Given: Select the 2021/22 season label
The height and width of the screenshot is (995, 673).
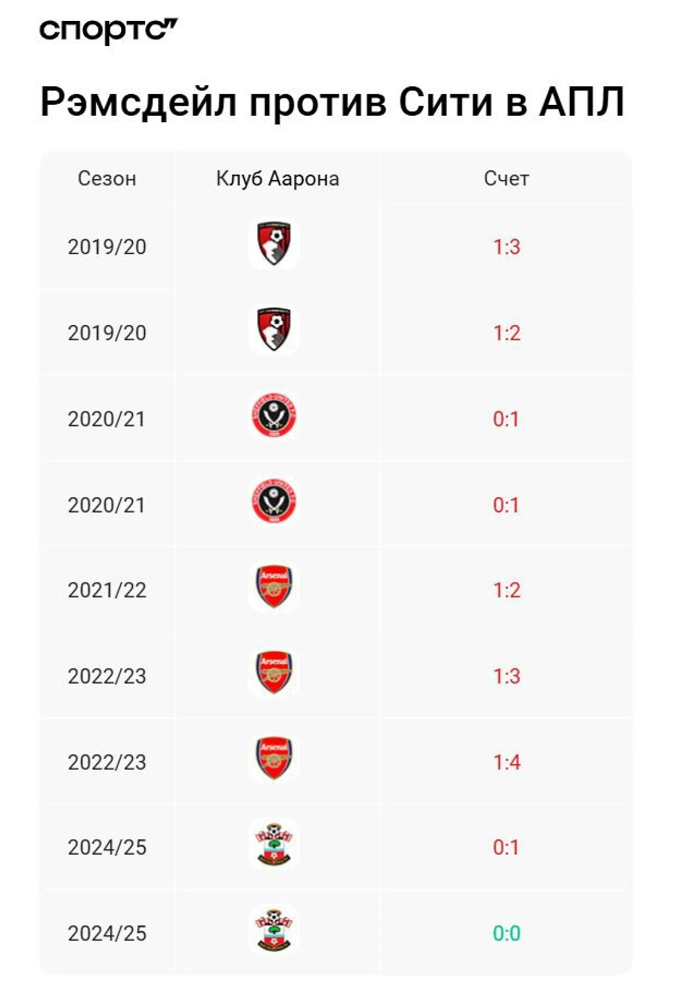Looking at the screenshot, I should tap(107, 590).
